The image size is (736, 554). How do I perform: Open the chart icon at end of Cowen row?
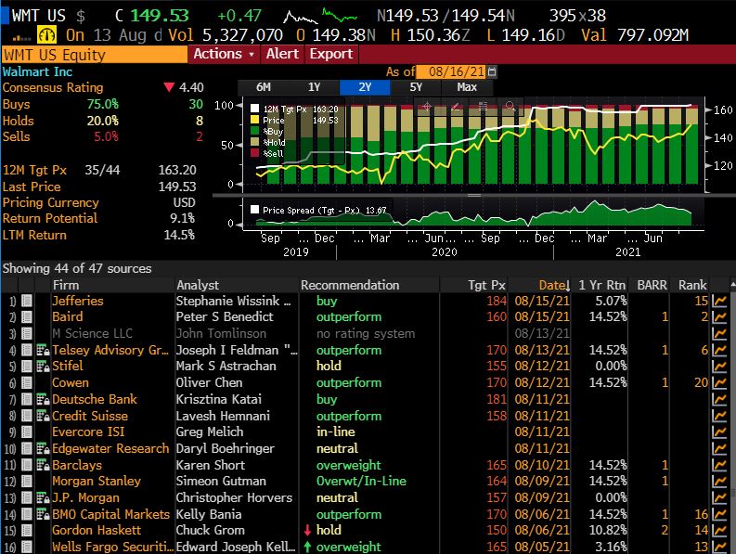click(x=719, y=383)
